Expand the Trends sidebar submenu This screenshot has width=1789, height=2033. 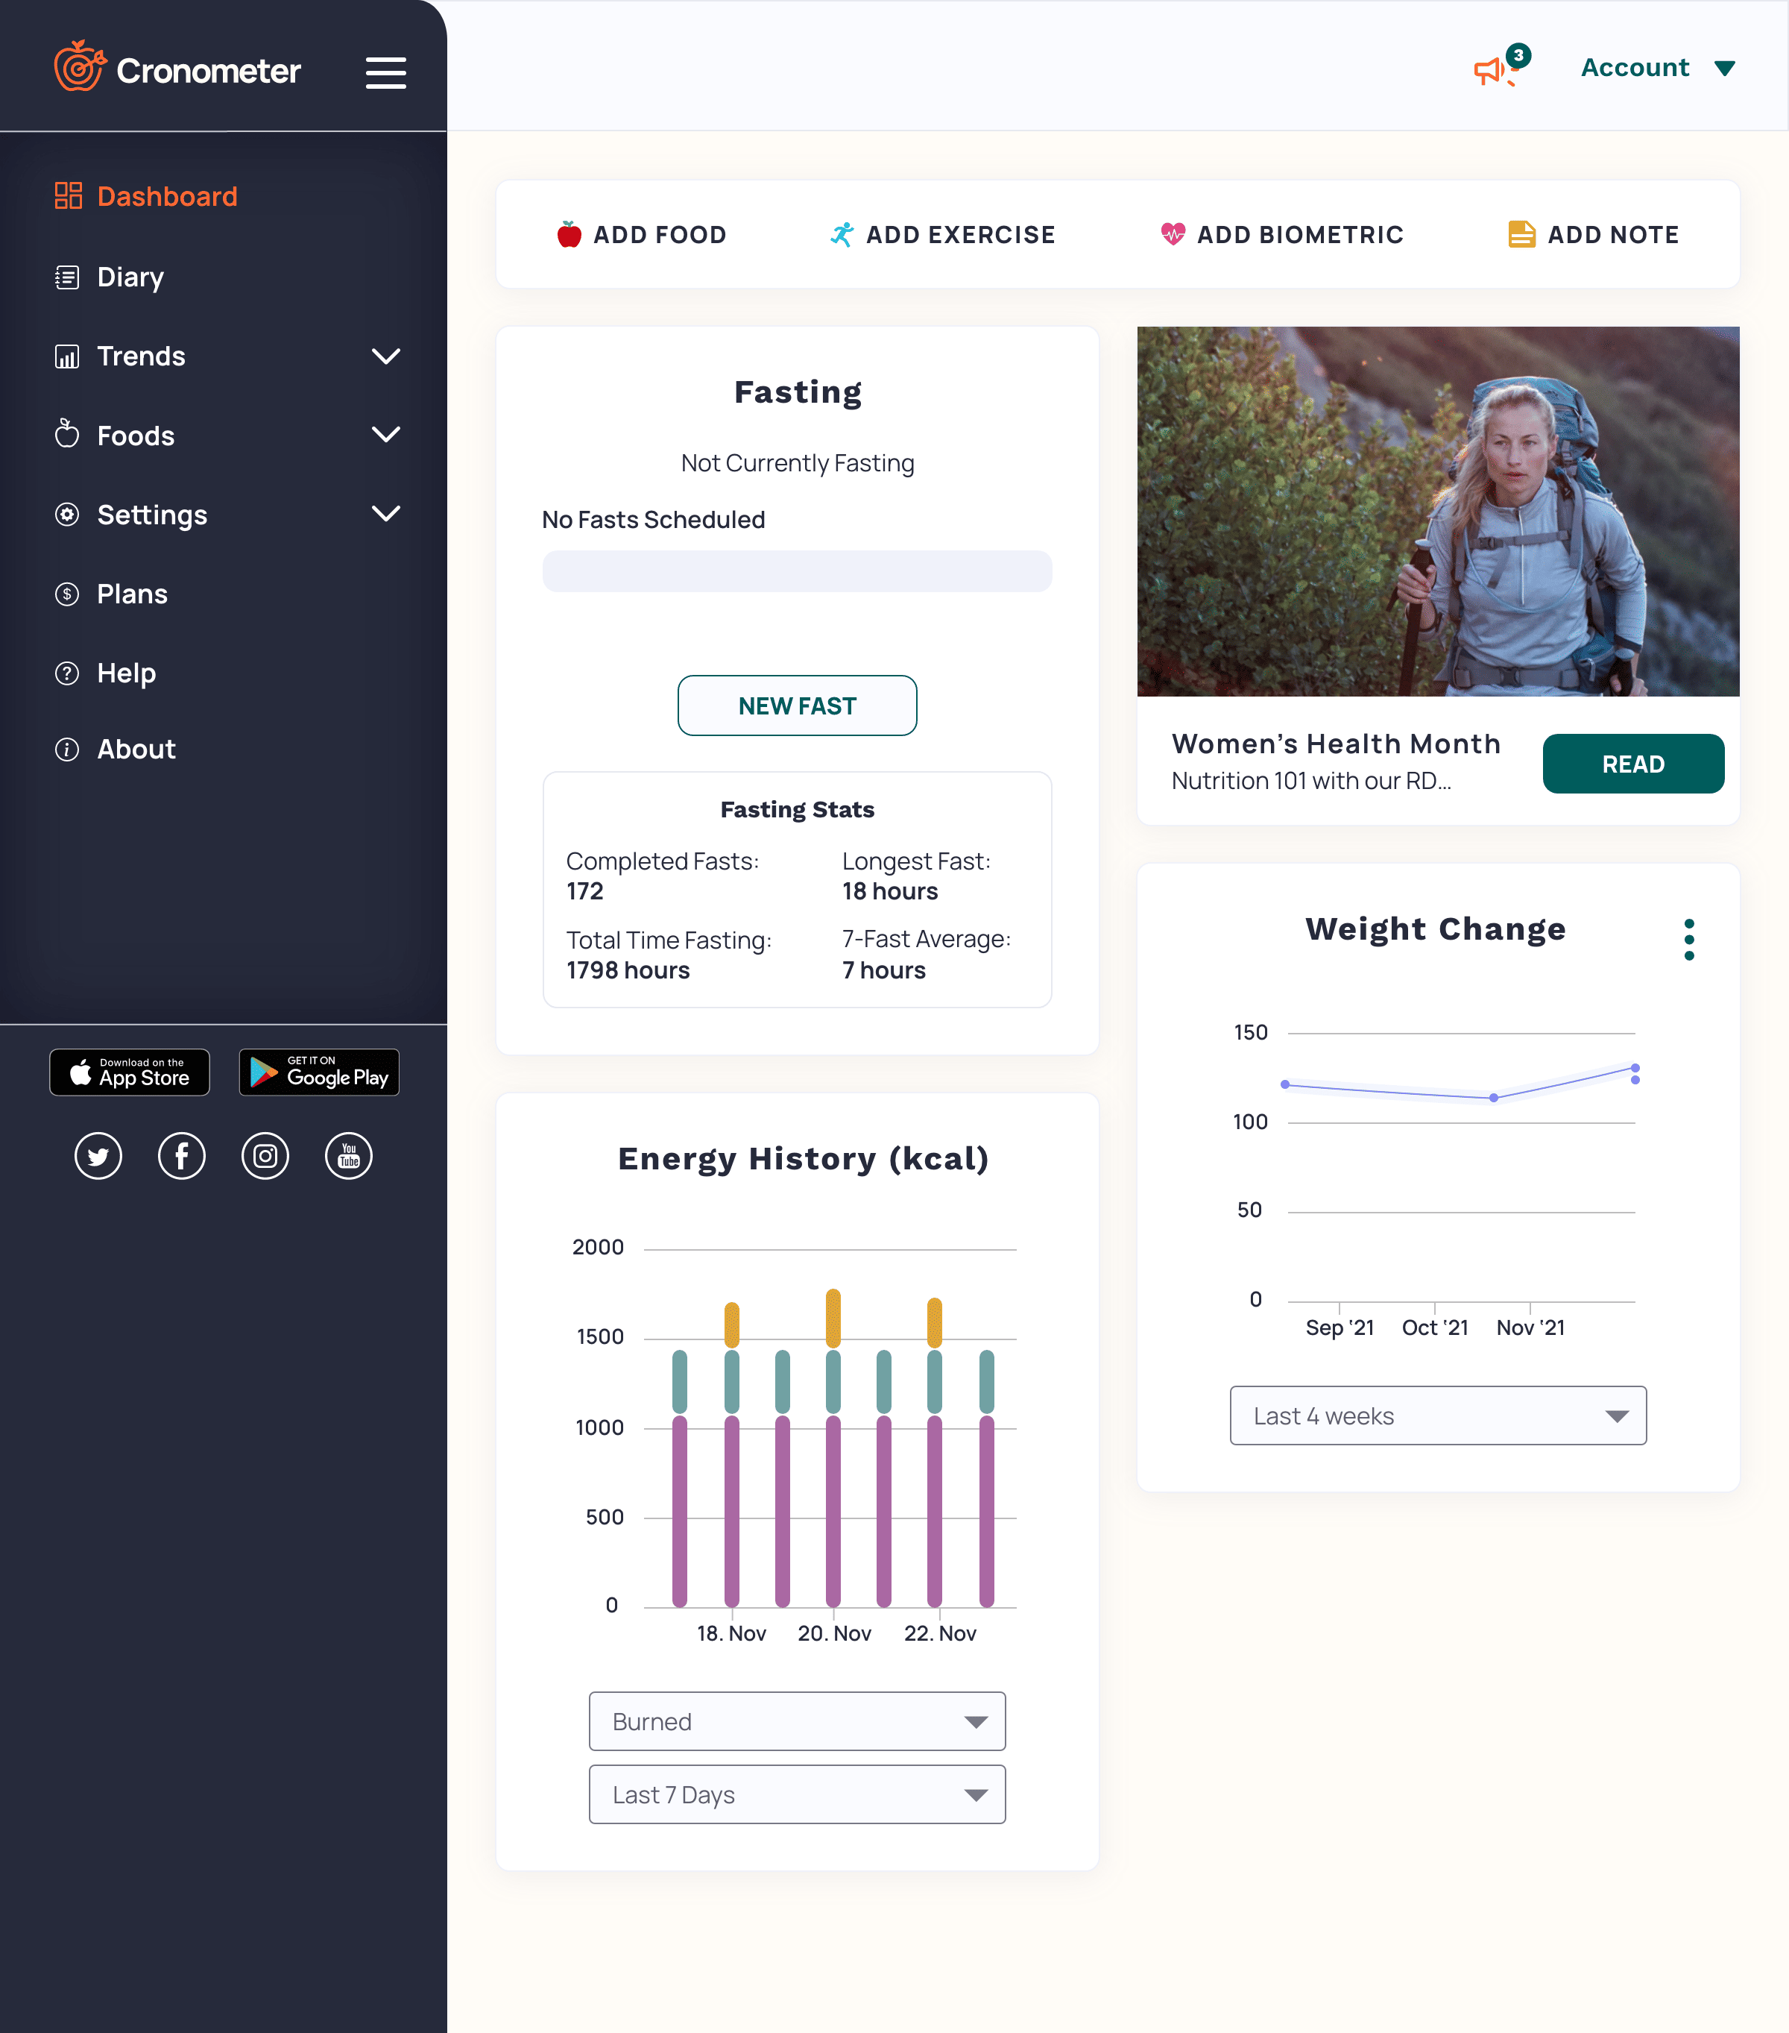pos(385,356)
